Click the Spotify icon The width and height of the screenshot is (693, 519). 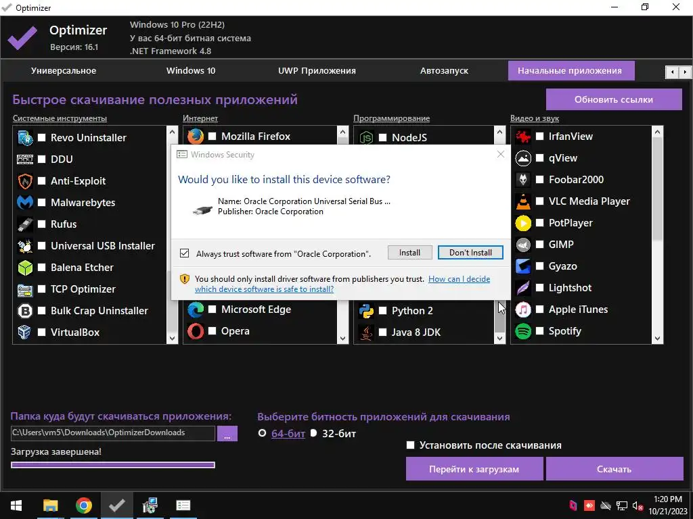[x=523, y=331]
